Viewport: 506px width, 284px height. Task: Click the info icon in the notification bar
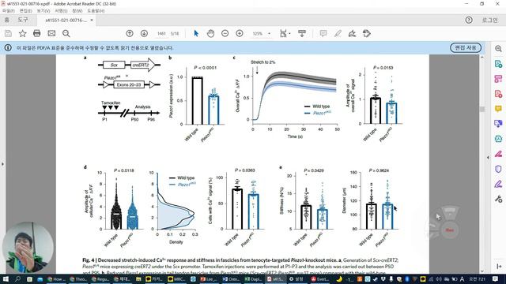pos(8,47)
